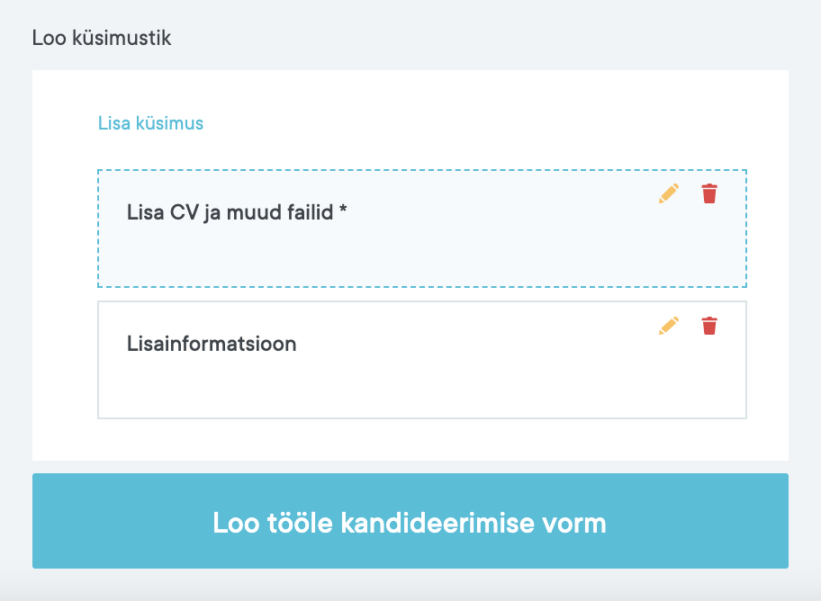Viewport: 821px width, 601px height.
Task: Click the "Lisainformatsioon" label text
Action: pos(212,344)
